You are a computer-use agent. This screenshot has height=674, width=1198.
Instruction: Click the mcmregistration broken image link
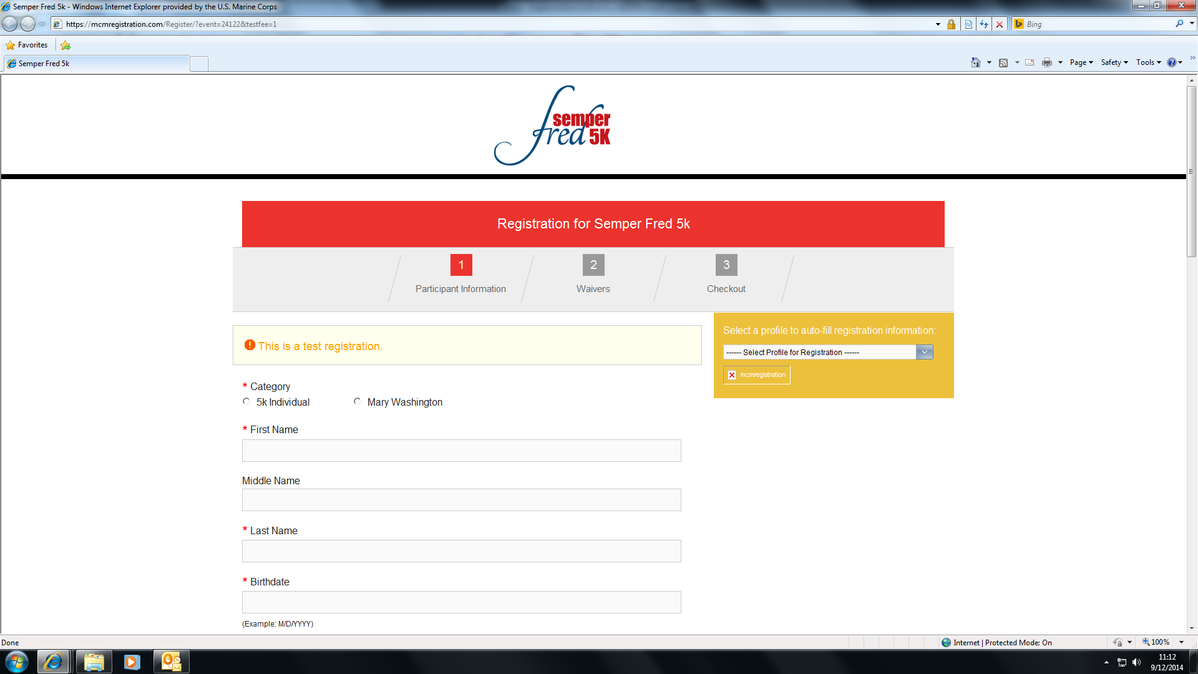coord(756,375)
